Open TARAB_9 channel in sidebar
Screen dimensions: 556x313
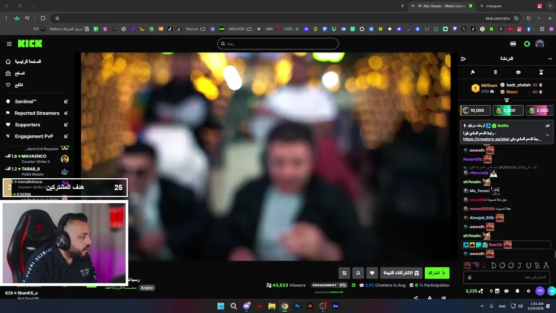click(37, 171)
